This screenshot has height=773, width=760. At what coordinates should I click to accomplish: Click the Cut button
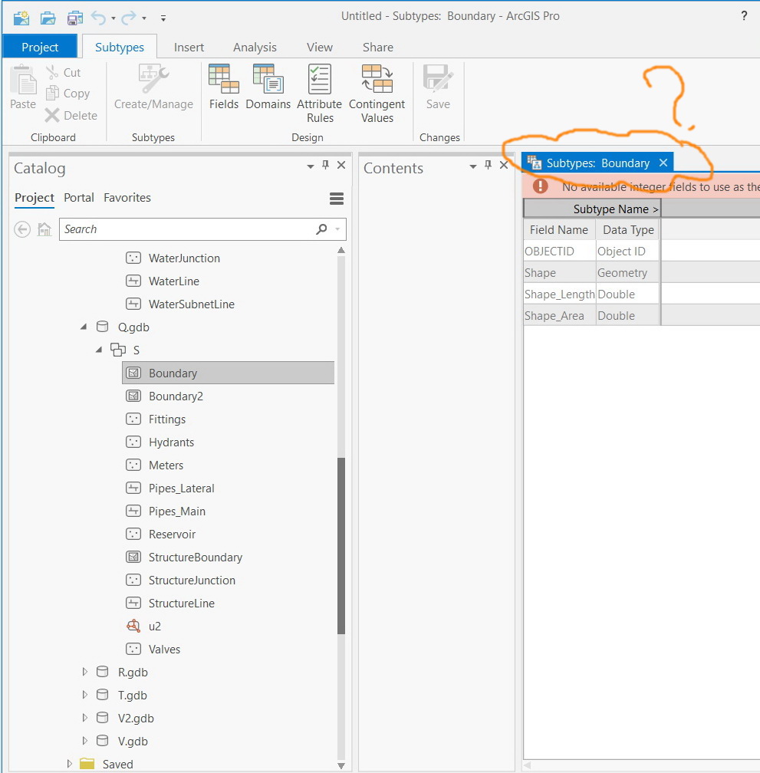pos(63,72)
